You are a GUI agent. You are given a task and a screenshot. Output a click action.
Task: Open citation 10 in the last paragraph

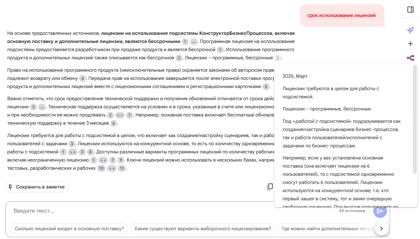pos(101,169)
